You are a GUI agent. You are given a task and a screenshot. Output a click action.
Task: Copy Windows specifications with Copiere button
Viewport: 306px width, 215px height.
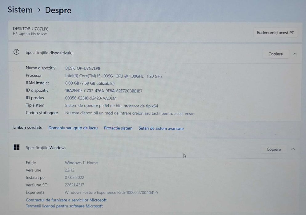click(274, 149)
